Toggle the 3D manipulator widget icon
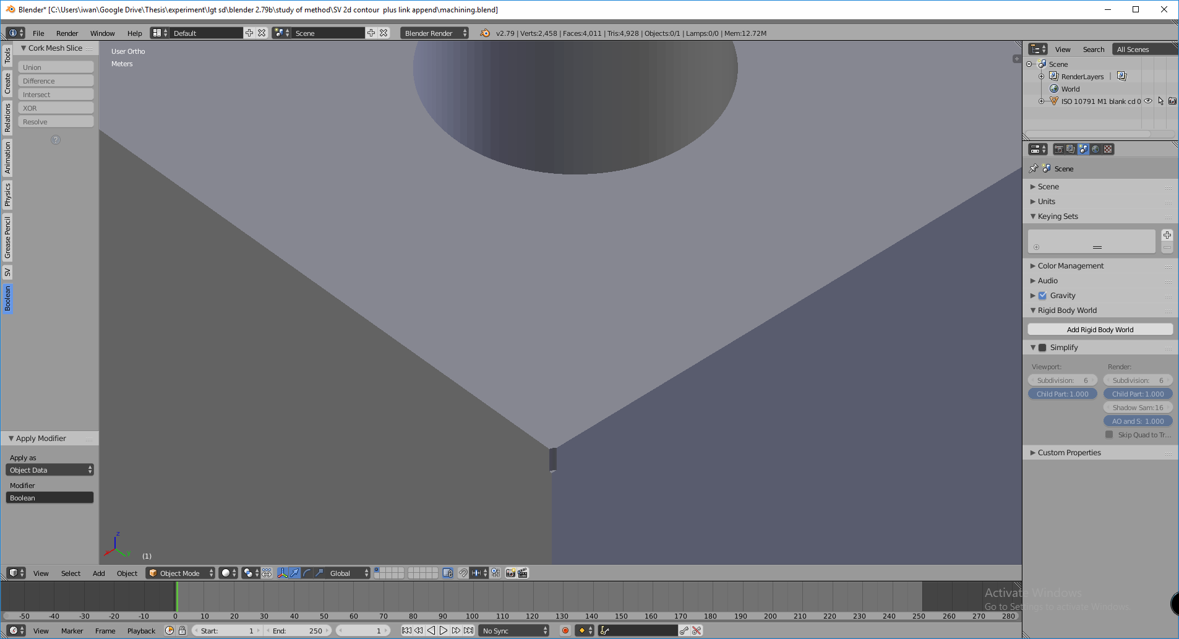 (282, 573)
